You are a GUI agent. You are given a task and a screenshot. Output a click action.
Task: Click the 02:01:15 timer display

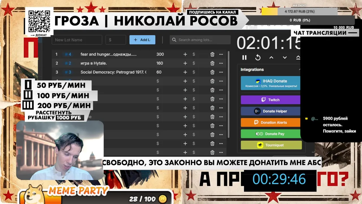pyautogui.click(x=268, y=43)
